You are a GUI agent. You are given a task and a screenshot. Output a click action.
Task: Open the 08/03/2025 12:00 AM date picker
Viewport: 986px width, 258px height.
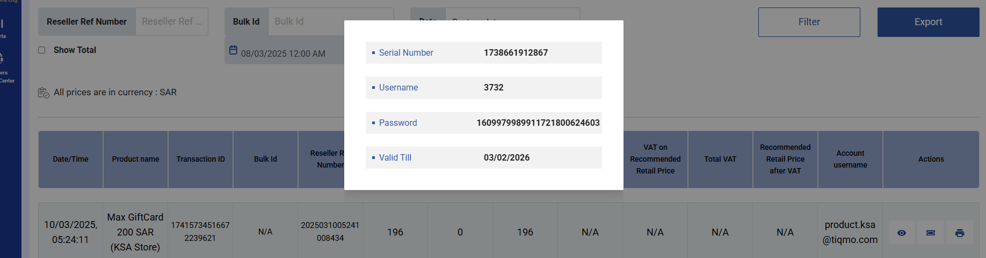tap(283, 54)
